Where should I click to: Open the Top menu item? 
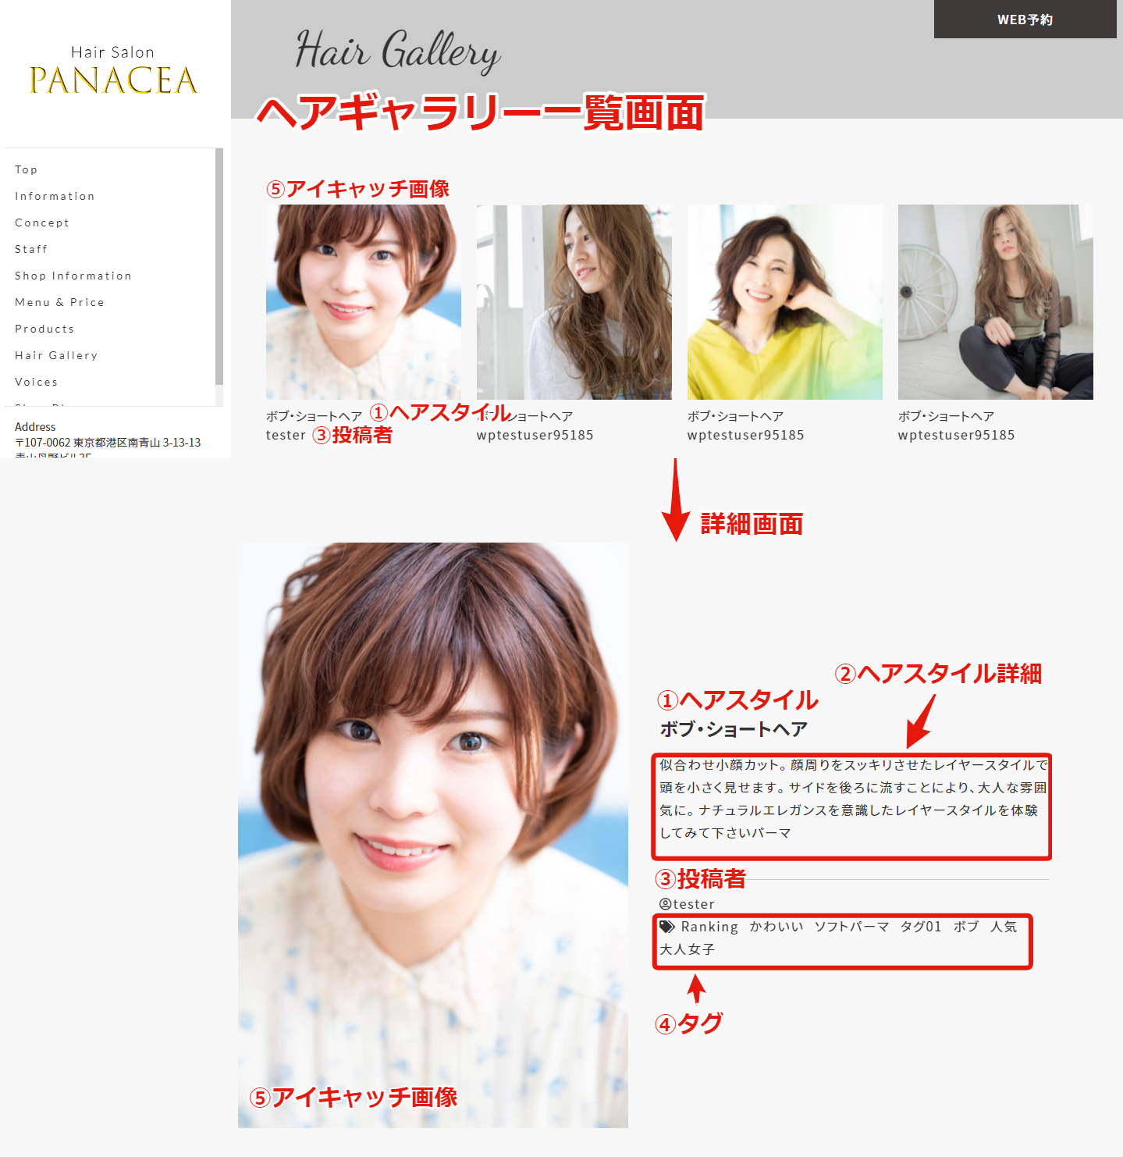pos(26,169)
